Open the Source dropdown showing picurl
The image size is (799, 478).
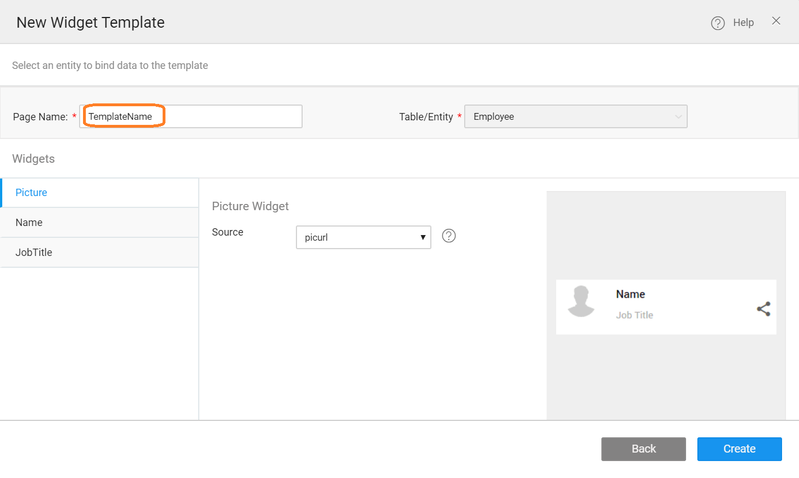(x=363, y=237)
